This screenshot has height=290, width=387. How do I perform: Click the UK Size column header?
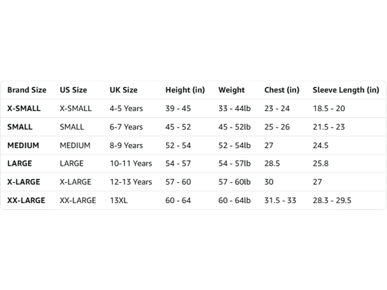point(124,90)
